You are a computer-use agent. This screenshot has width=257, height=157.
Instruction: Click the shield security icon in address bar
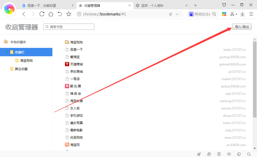point(79,14)
